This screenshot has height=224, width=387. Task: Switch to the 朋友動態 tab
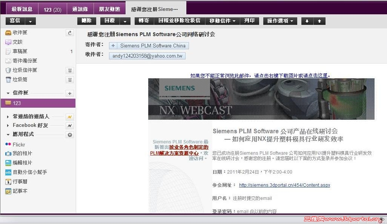coord(110,9)
